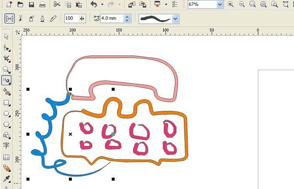Open the undo history dropdown arrow

102,4
